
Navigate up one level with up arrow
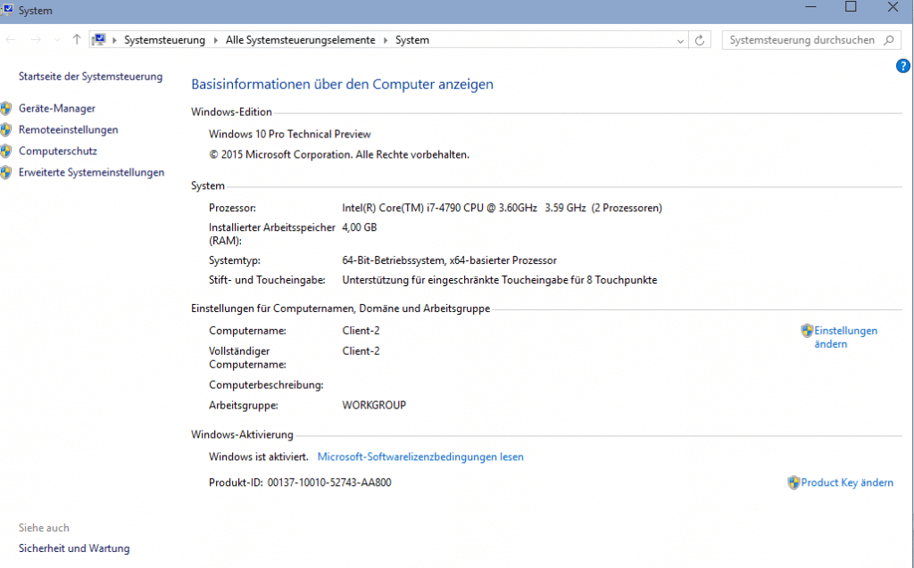(77, 40)
